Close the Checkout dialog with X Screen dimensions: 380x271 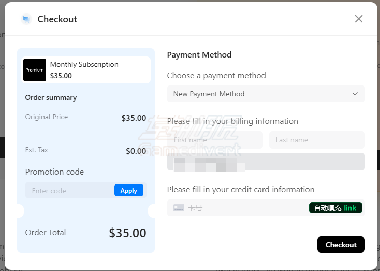[358, 19]
